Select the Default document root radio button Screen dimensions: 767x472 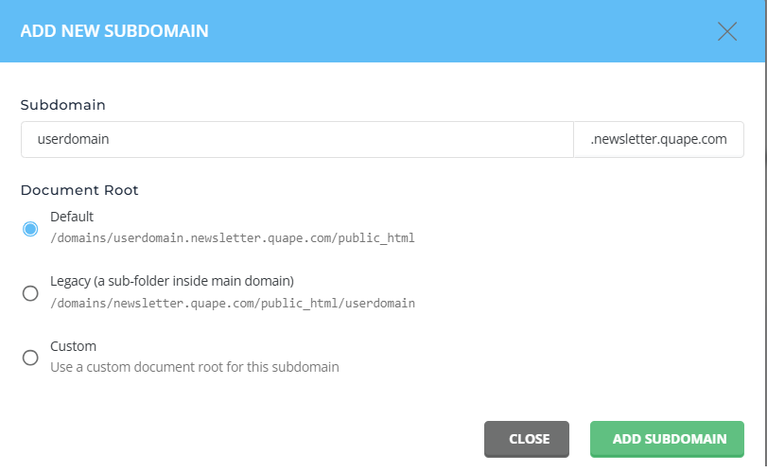click(30, 229)
